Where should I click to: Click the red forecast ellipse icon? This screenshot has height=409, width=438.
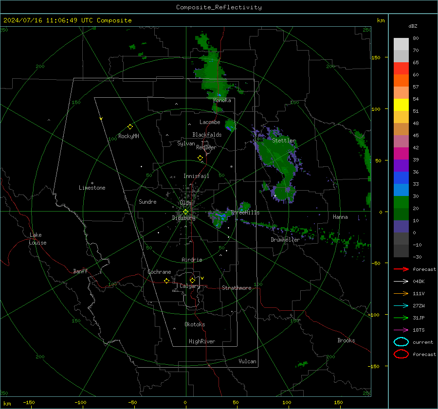click(401, 354)
